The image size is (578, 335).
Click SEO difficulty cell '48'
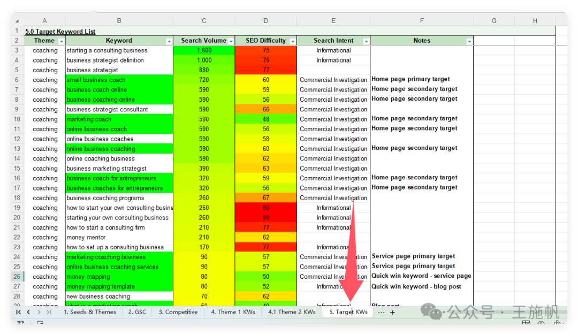(x=266, y=119)
